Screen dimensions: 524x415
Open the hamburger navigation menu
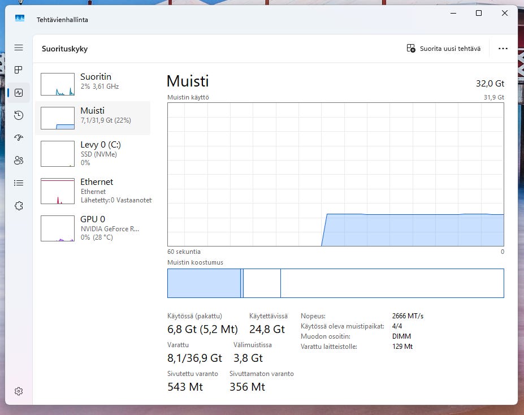[19, 47]
